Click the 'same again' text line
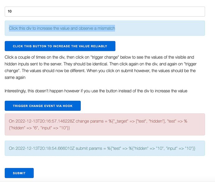 (x=15, y=77)
